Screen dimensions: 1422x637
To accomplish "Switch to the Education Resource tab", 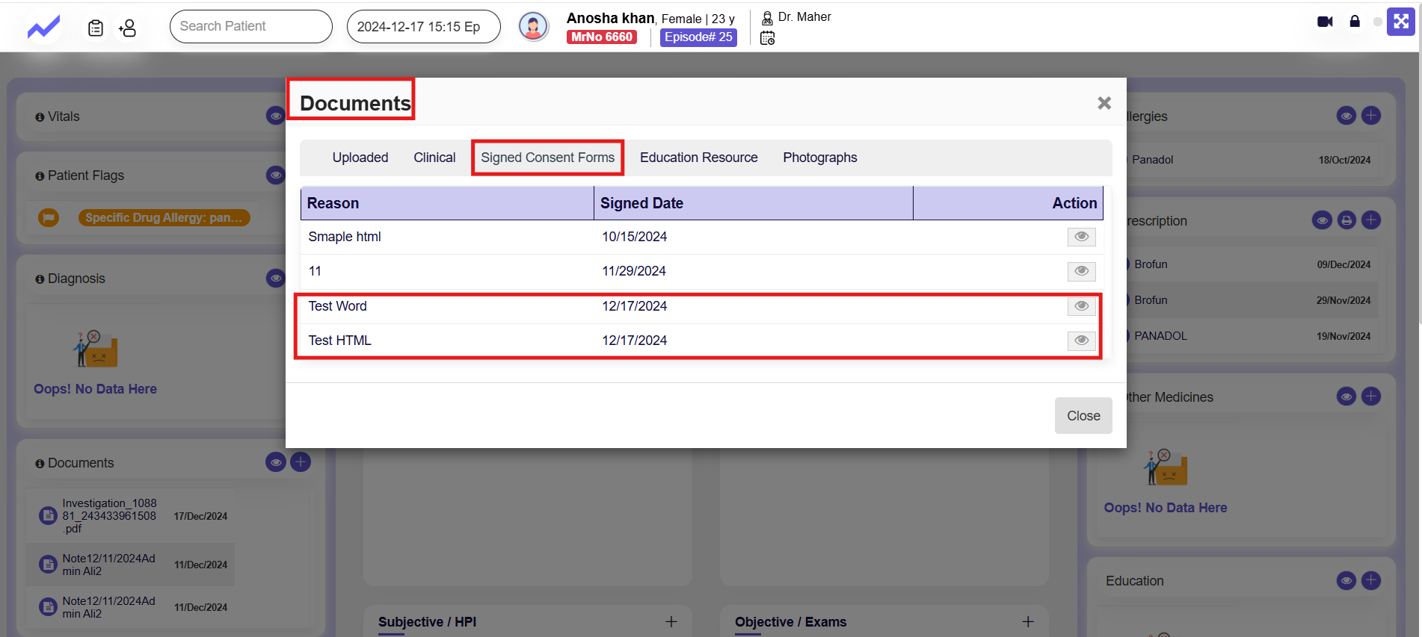I will pos(698,158).
